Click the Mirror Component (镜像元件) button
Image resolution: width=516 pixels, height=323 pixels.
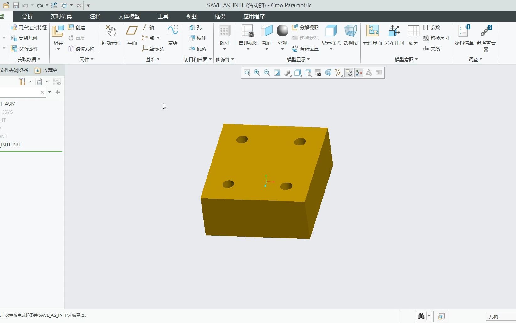pos(81,48)
